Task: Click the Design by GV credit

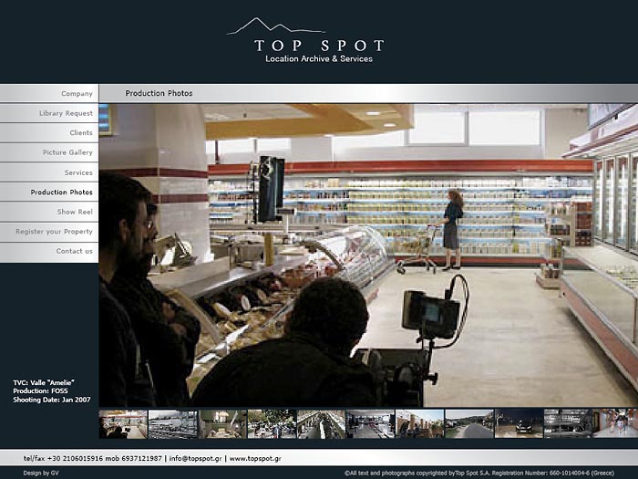Action: pos(40,473)
